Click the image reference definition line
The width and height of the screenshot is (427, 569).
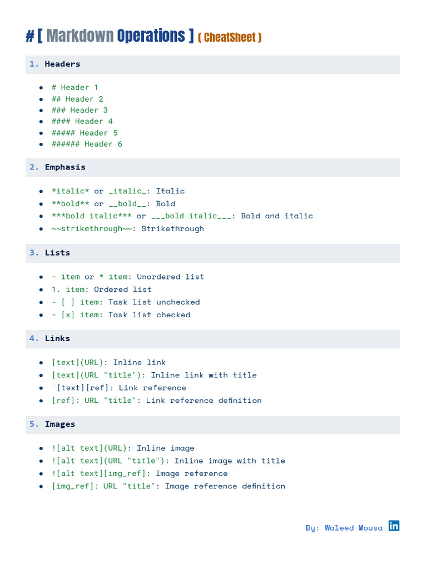tap(168, 486)
